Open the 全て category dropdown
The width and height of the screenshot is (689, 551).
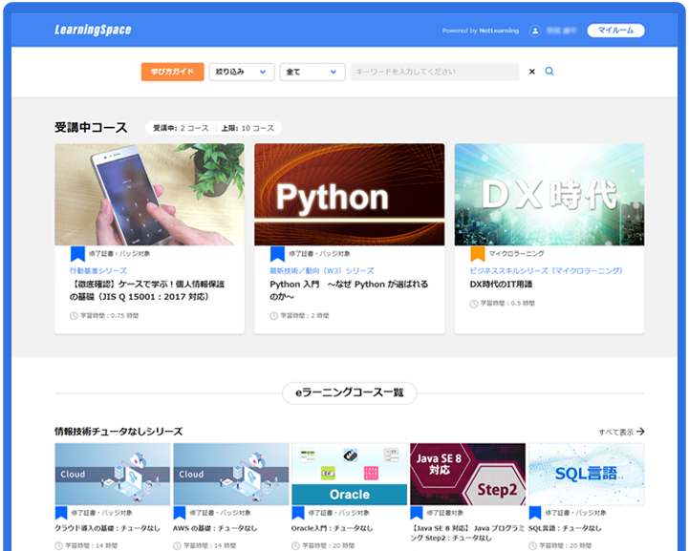(312, 72)
